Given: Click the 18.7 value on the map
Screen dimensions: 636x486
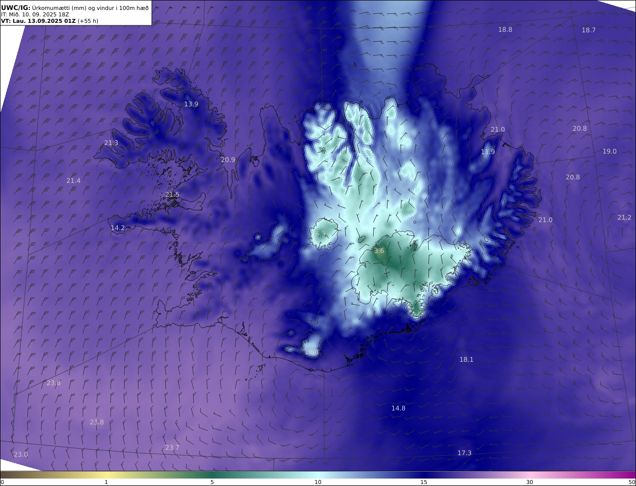Looking at the screenshot, I should point(589,30).
